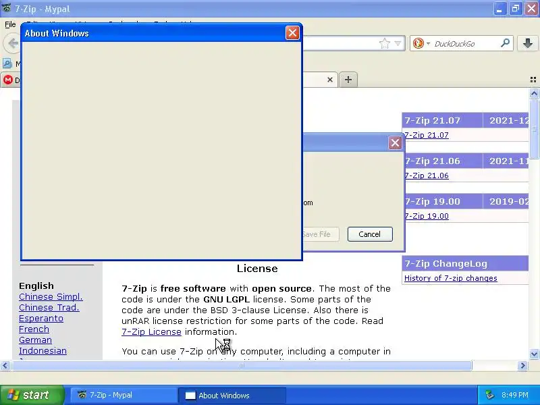Viewport: 540px width, 405px height.
Task: Click the vertical scrollbar up arrow
Action: pyautogui.click(x=534, y=94)
